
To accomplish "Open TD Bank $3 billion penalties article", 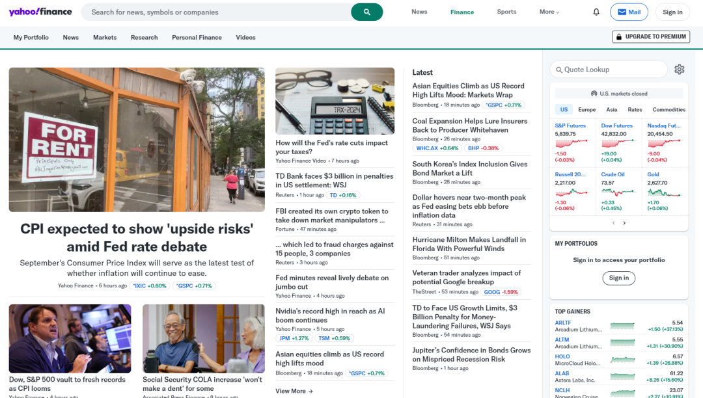I will [x=335, y=180].
